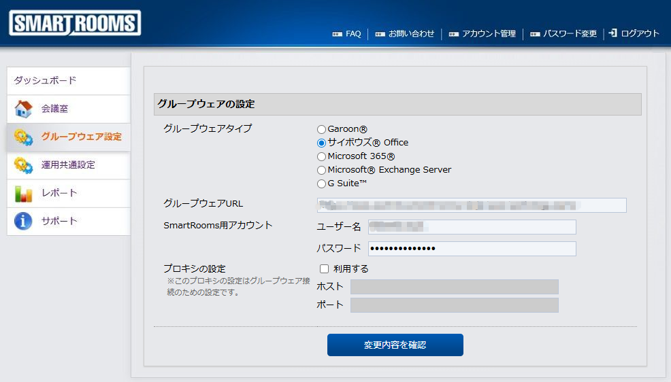Open アカウント管理 account management
The height and width of the screenshot is (382, 671).
pyautogui.click(x=489, y=34)
